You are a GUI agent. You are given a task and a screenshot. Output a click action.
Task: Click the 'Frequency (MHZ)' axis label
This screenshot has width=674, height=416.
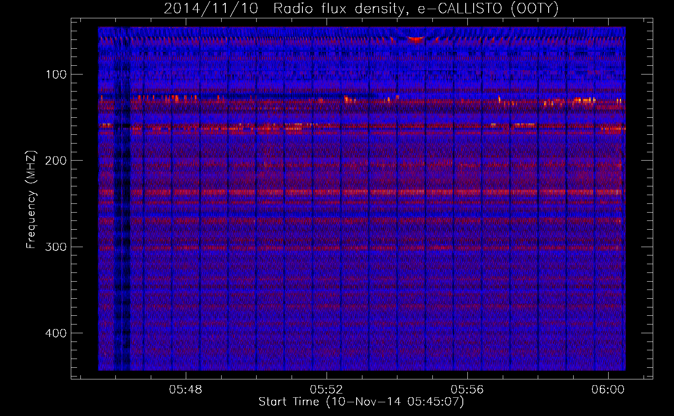coord(31,199)
